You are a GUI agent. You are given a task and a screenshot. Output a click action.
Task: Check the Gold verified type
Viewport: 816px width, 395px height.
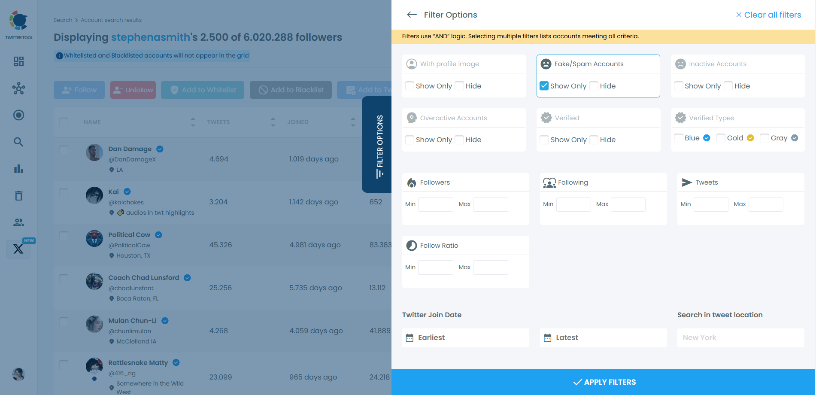tap(721, 138)
